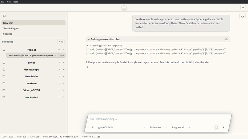Click the Lyrica folder icon

(4, 63)
